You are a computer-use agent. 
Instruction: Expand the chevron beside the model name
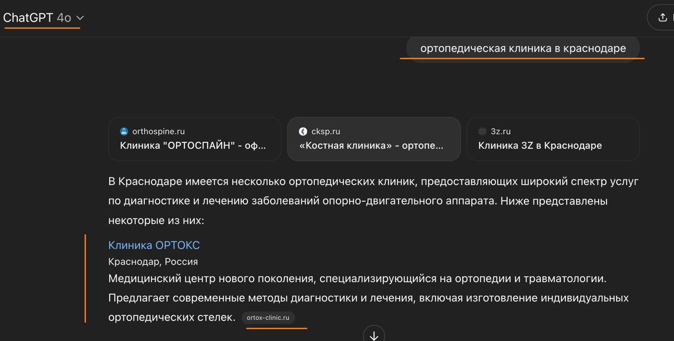(80, 17)
